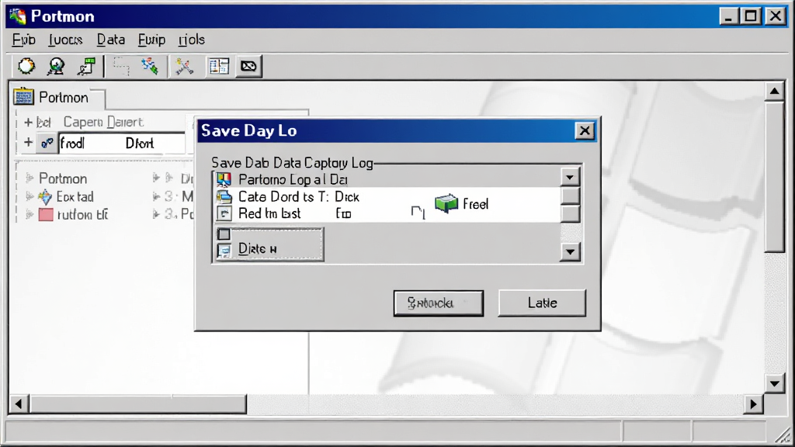795x447 pixels.
Task: Expand the arrow beside the 3. Po entry
Action: 156,214
